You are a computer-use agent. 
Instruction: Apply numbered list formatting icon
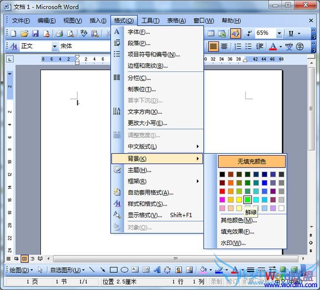(238, 46)
